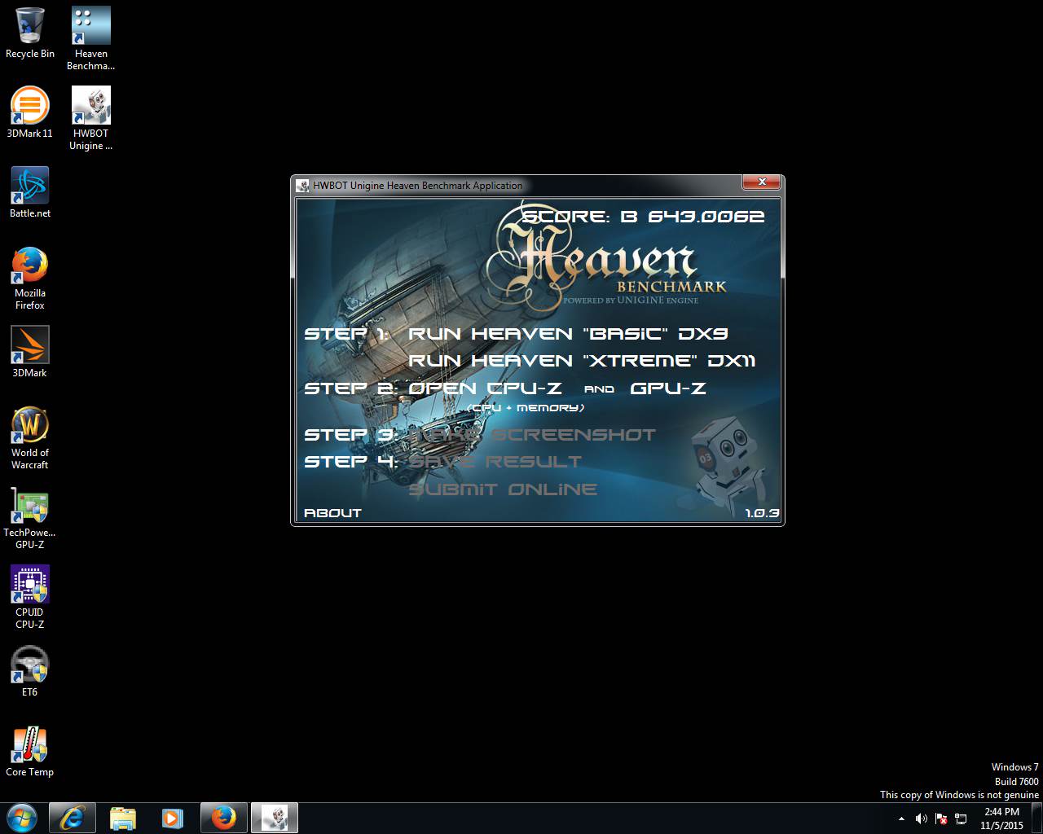Select HWBOT Unigine desktop shortcut
1043x834 pixels.
pyautogui.click(x=90, y=118)
